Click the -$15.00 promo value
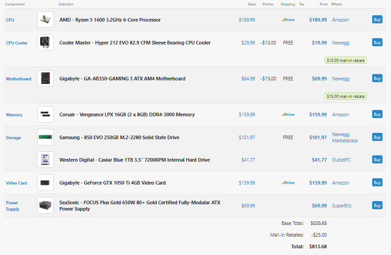 click(268, 79)
